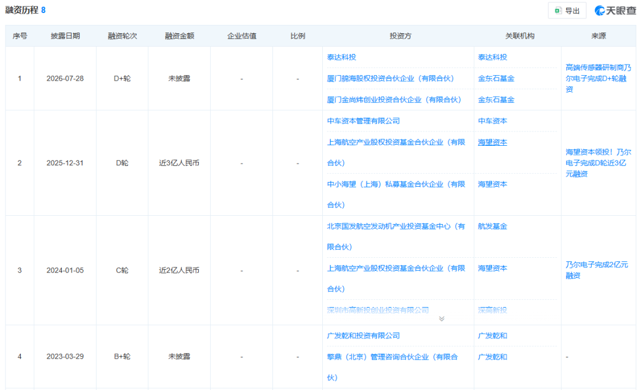Click the 比例 column header
641x390 pixels.
click(297, 36)
